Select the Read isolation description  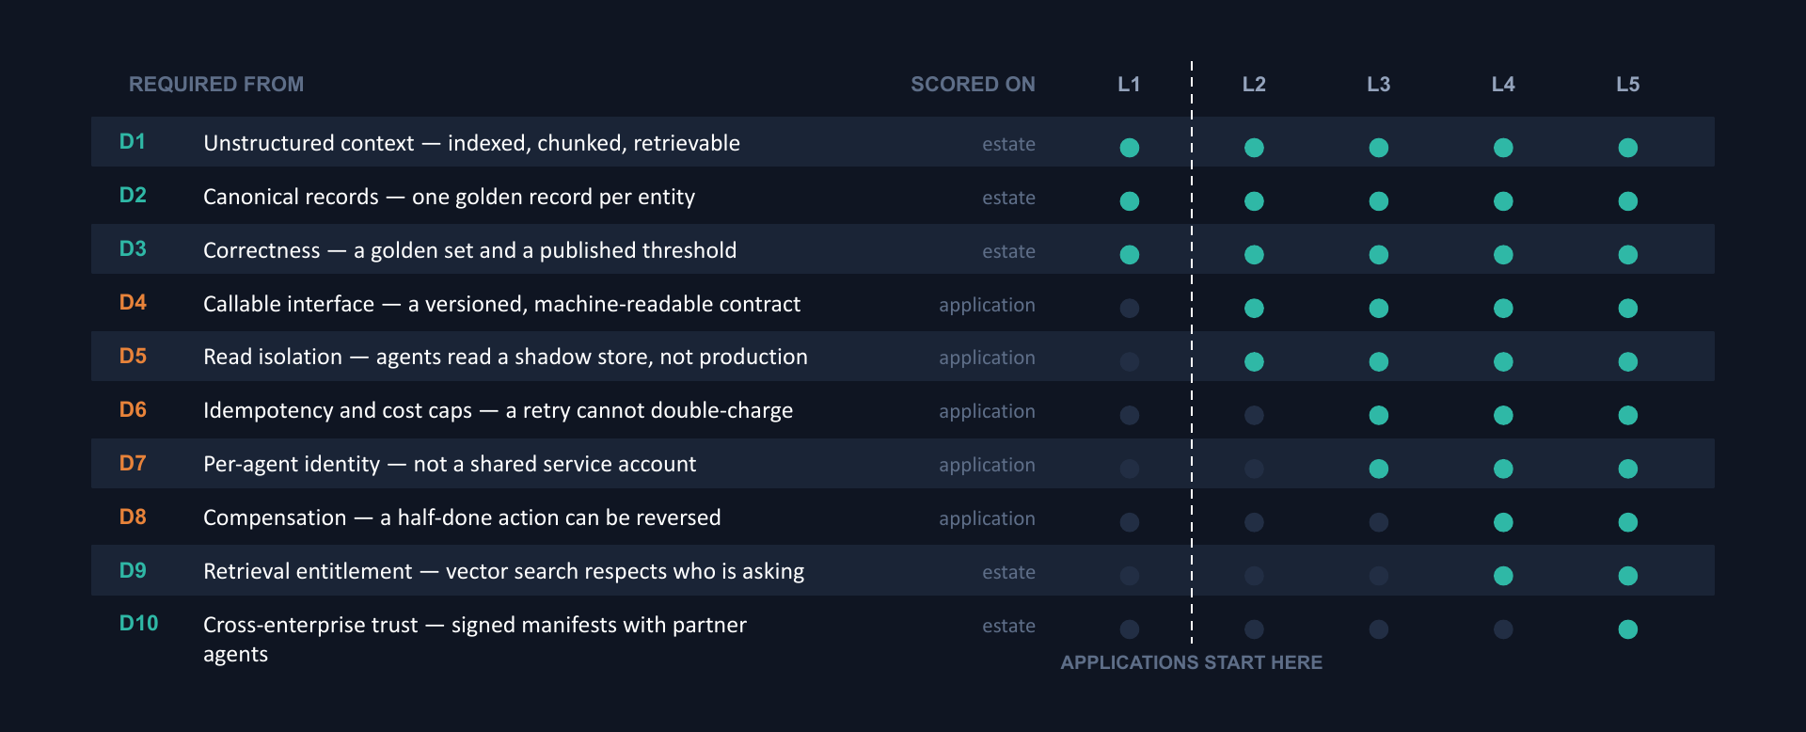(505, 357)
